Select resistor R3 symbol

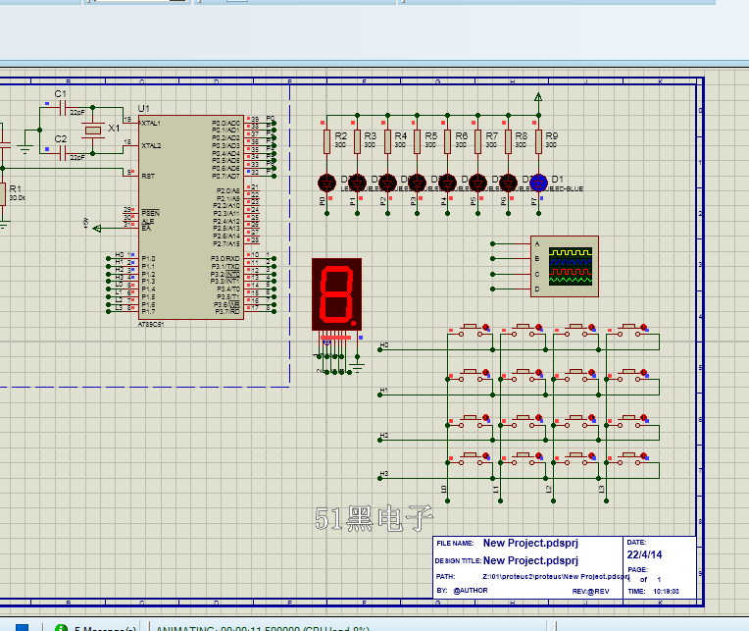click(x=357, y=141)
